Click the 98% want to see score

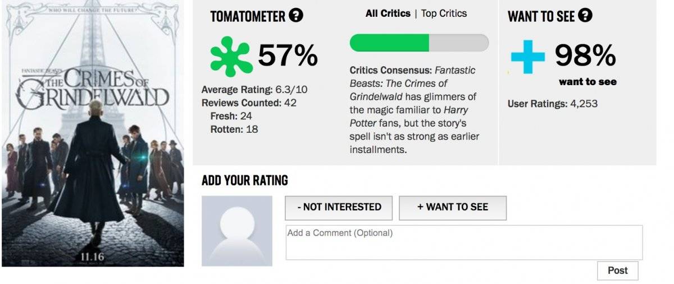586,55
